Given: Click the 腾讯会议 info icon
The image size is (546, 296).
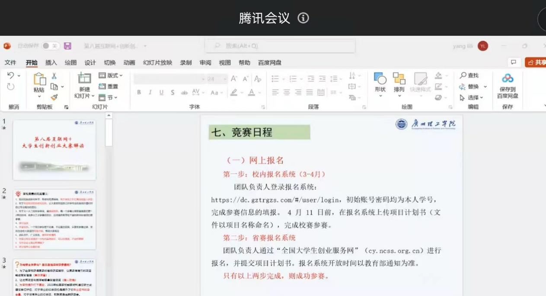Looking at the screenshot, I should pos(303,18).
